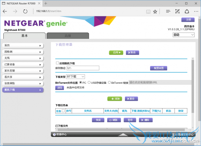Screen dimensions: 201x146
Task: Click 帮助中心 text in bottom bar
Action: pos(62,135)
